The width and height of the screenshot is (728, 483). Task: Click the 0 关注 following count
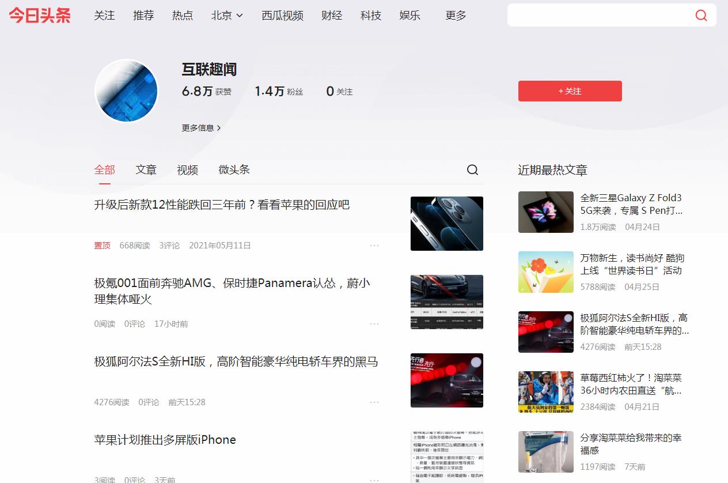339,91
